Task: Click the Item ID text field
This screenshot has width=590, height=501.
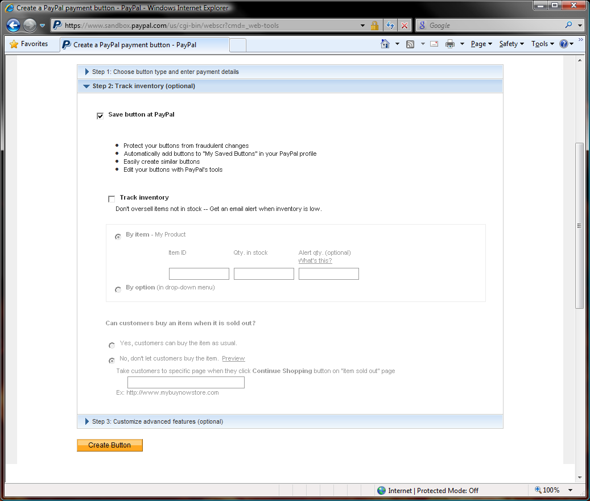Action: (x=199, y=274)
